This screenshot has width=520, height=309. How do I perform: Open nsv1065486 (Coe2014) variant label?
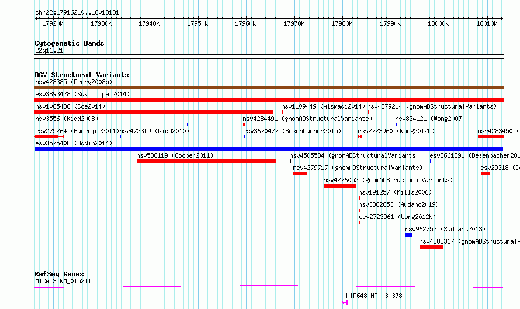70,106
